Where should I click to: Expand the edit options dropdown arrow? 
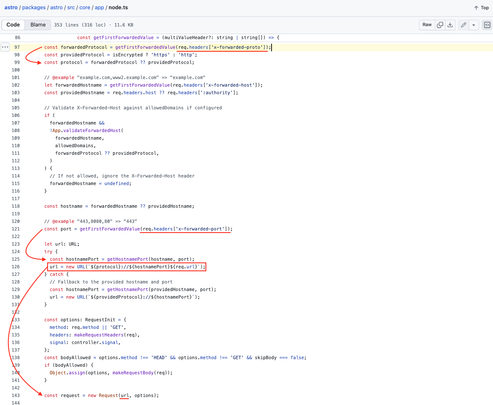pos(474,25)
